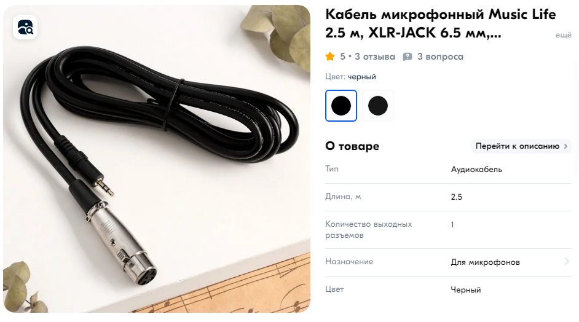
Task: Open the "3 отзыва" reviews link
Action: [375, 57]
